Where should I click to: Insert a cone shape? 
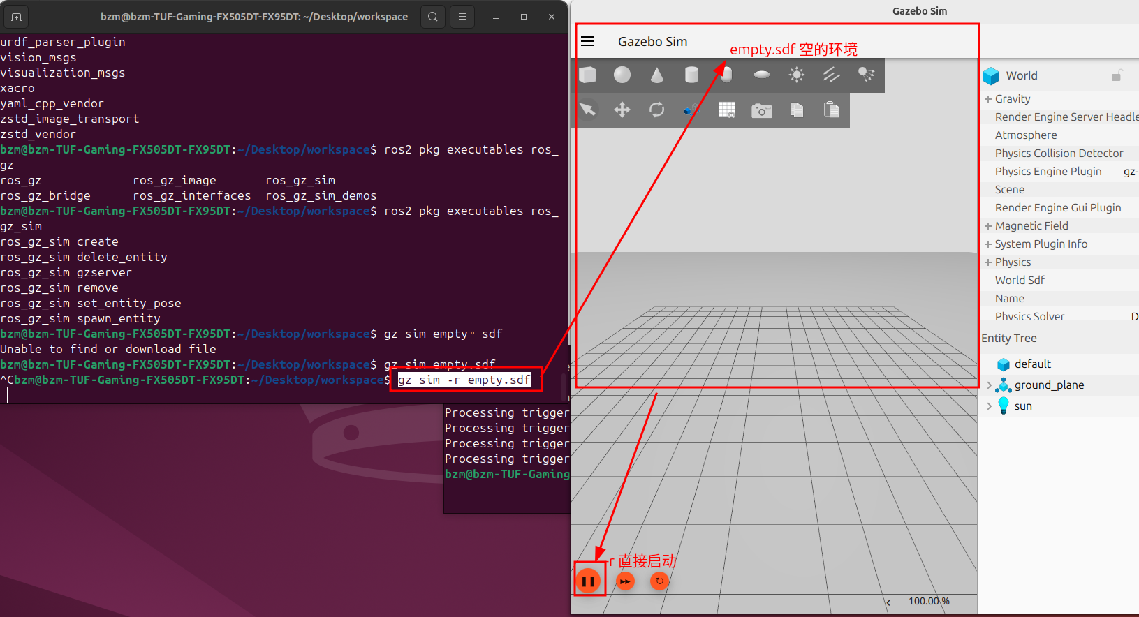coord(657,75)
